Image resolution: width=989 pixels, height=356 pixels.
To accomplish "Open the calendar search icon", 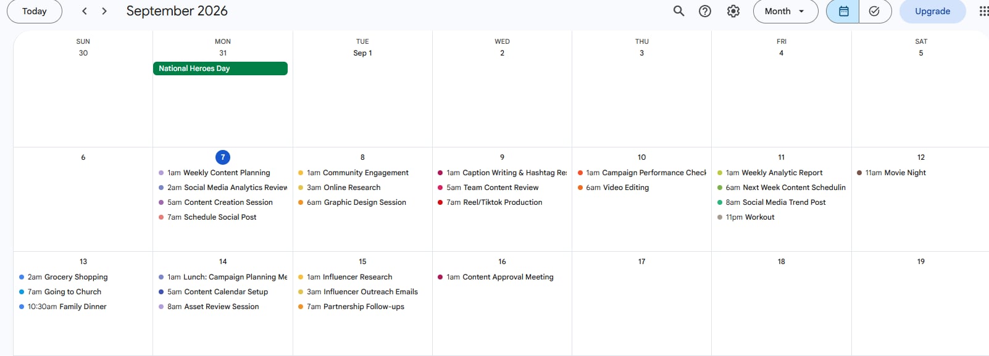I will coord(678,11).
